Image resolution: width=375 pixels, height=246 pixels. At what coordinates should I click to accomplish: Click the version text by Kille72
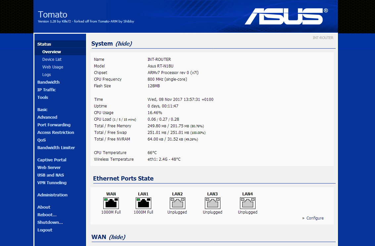point(86,21)
